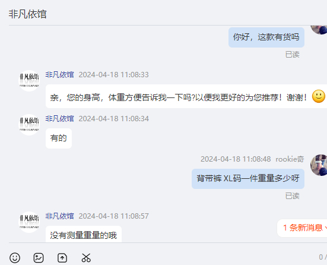Screen dimensions: 327x265
Task: Click seller's height and weight request message
Action: coord(186,96)
